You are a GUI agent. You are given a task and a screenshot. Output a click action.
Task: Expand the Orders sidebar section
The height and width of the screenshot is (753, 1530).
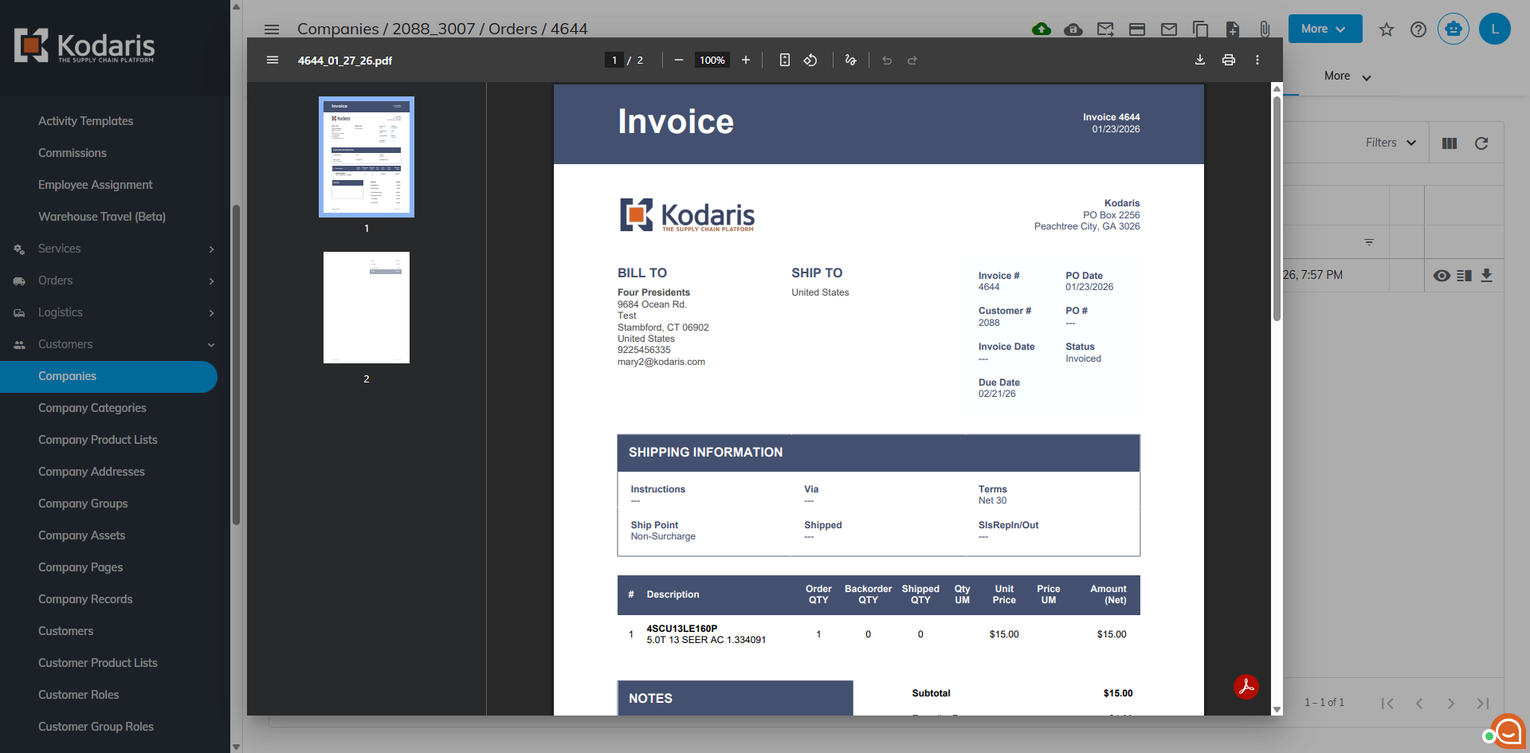click(x=115, y=280)
